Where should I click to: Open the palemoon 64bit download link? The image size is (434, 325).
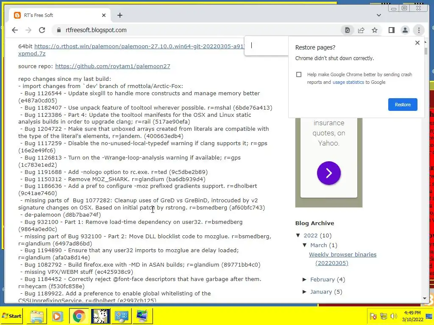point(139,46)
